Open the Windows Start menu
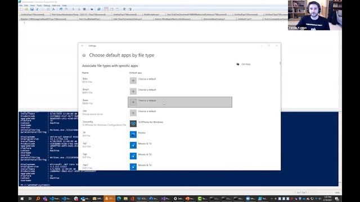This screenshot has width=360, height=202. tap(22, 199)
